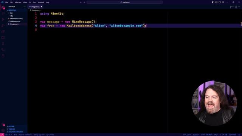Image resolution: width=242 pixels, height=136 pixels.
Task: Open the Run and Debug view
Action: coord(3,26)
